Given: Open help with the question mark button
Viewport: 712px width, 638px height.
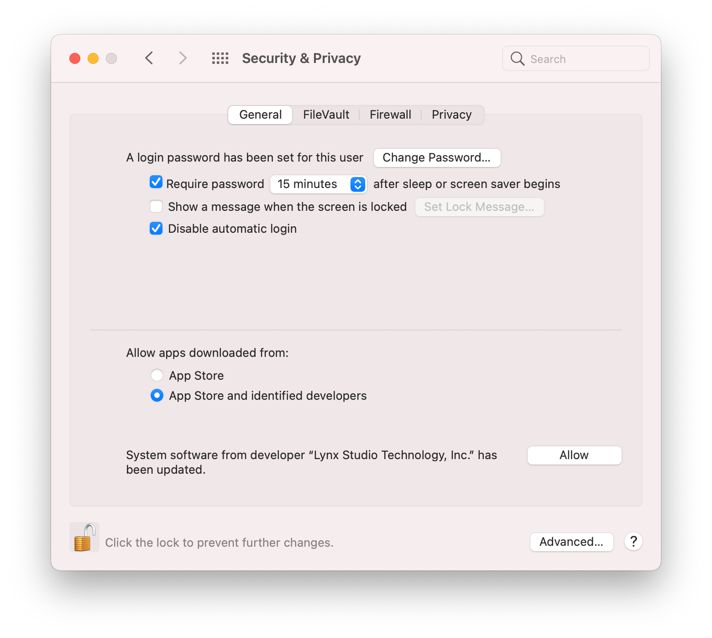Looking at the screenshot, I should (633, 542).
